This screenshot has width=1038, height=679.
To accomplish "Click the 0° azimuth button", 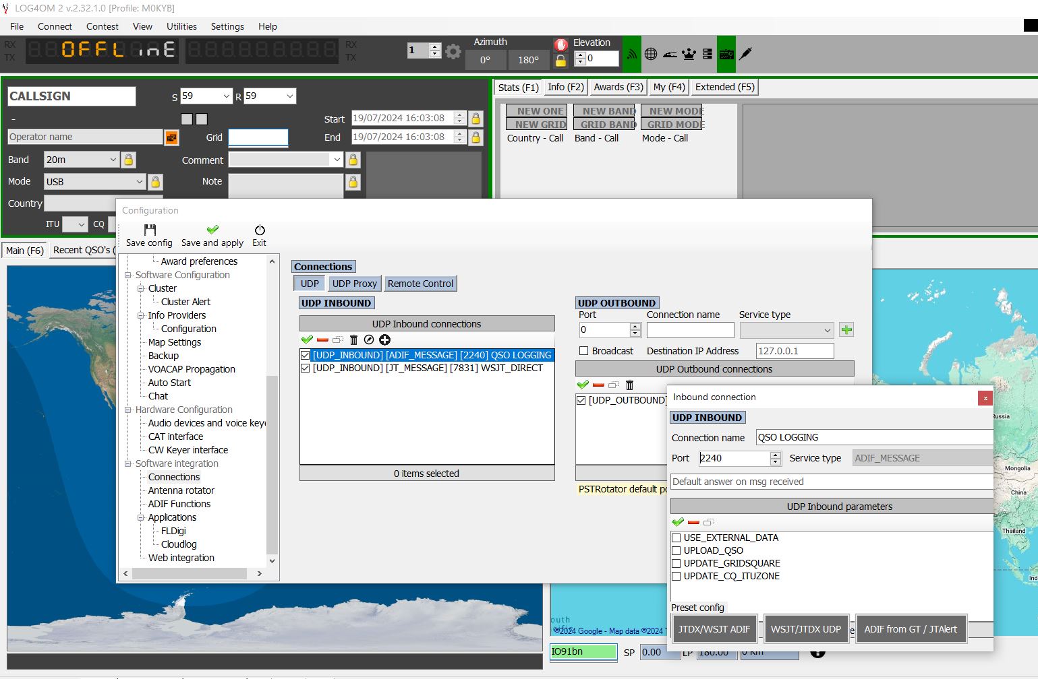I will pyautogui.click(x=485, y=60).
